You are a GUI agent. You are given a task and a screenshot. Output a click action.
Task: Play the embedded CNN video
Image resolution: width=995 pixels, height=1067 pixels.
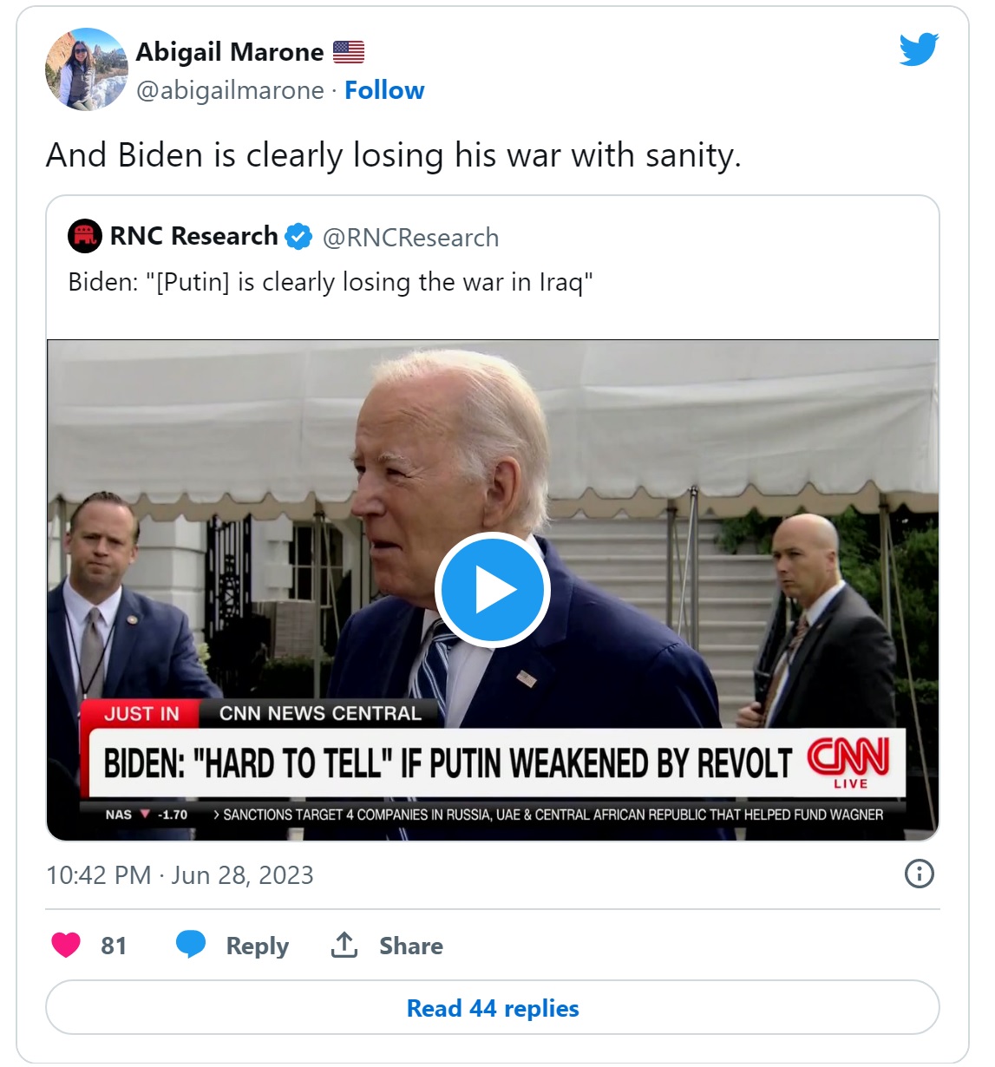coord(493,590)
